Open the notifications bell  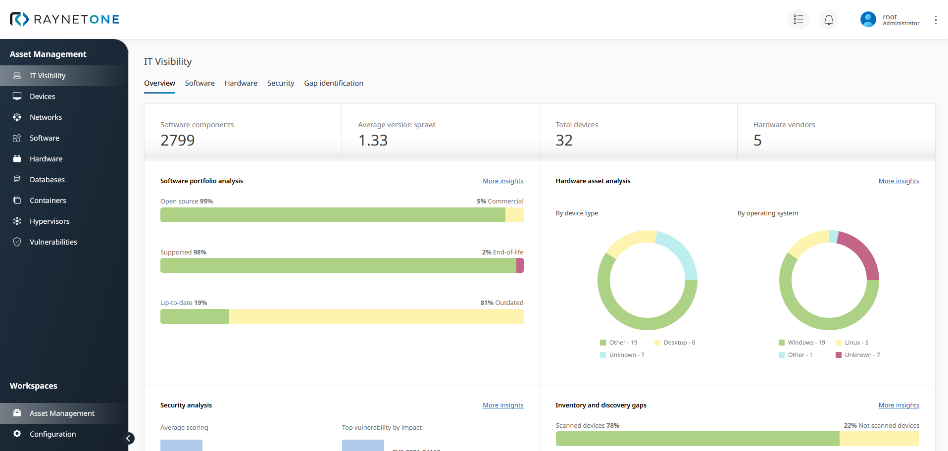coord(829,19)
